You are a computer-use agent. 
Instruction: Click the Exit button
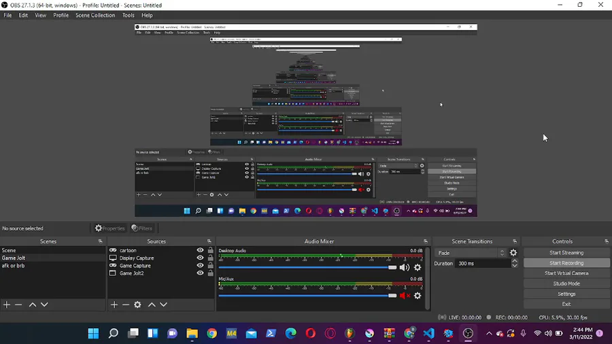click(x=566, y=304)
